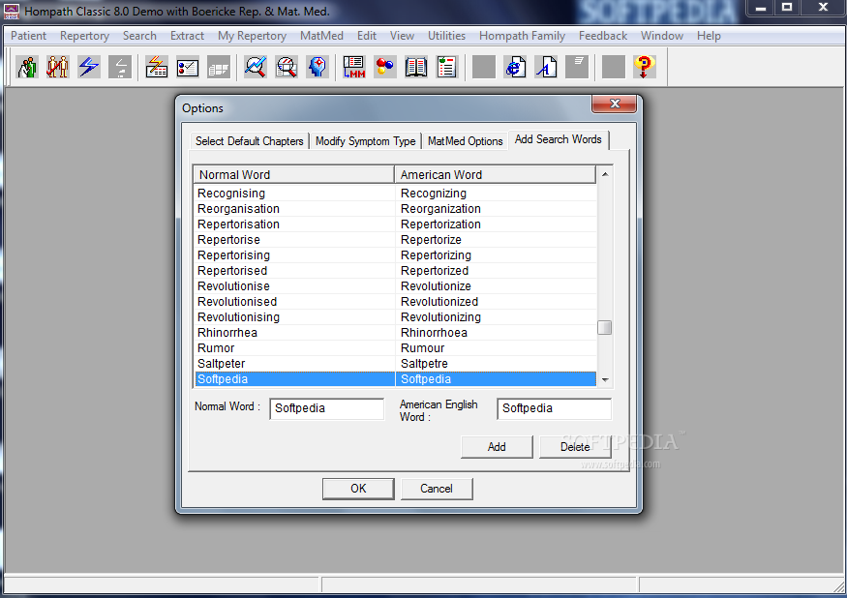Open the yellow question mark help icon
Screen dimensions: 847x598
click(x=644, y=67)
